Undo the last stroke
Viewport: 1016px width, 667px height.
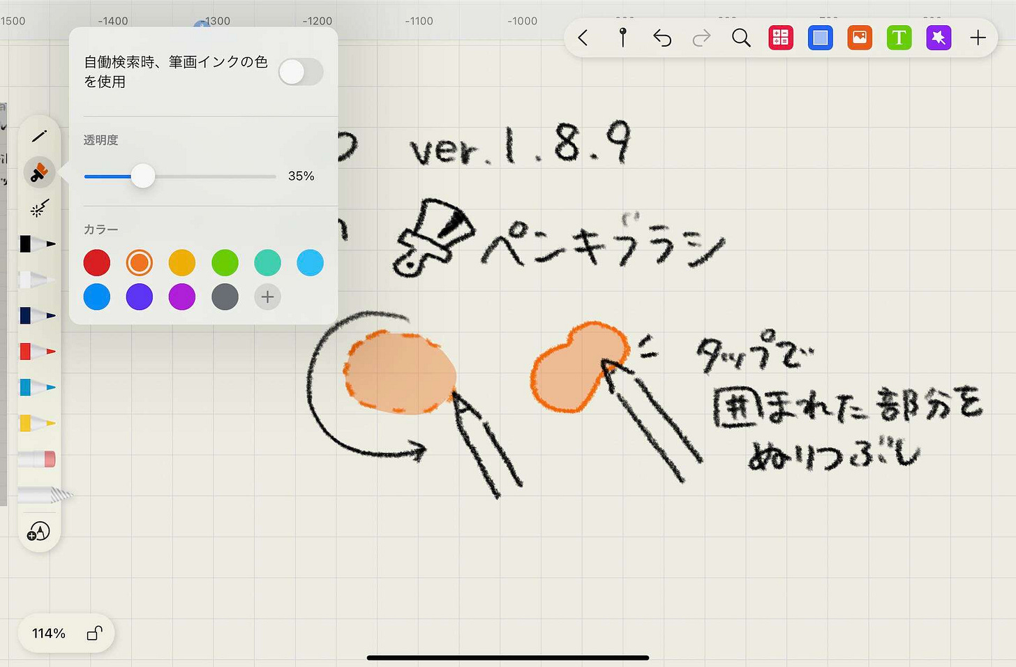[662, 38]
